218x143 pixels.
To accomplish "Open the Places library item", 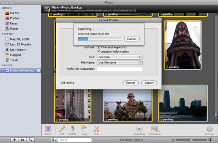I will [x=12, y=29].
